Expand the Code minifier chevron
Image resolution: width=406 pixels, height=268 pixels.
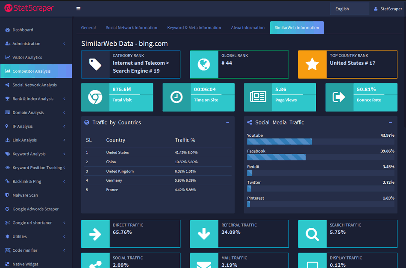point(64,250)
